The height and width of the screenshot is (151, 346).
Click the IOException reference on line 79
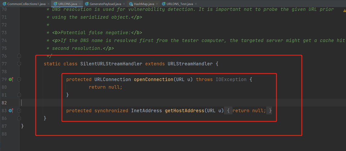[x=231, y=79]
